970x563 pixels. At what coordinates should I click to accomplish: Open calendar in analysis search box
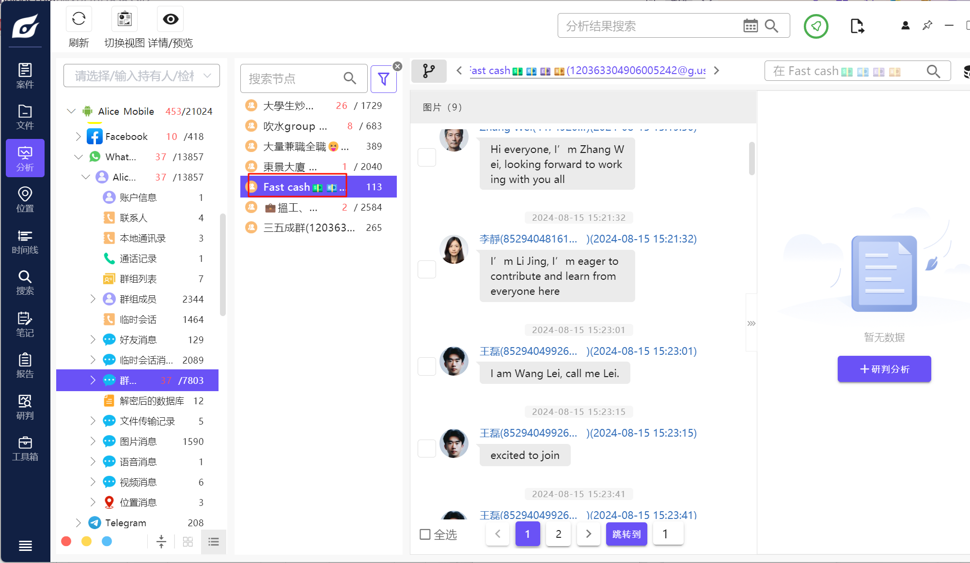click(750, 26)
